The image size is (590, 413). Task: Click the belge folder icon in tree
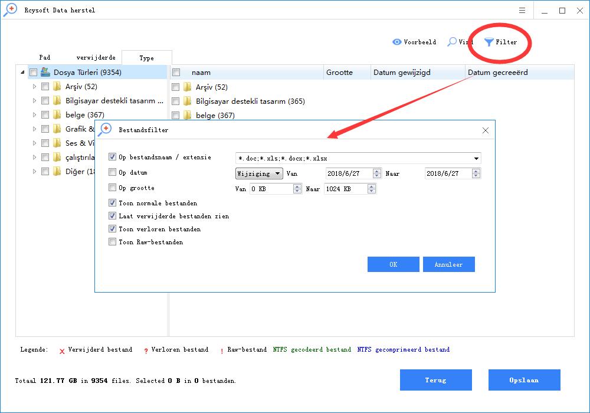pyautogui.click(x=57, y=115)
